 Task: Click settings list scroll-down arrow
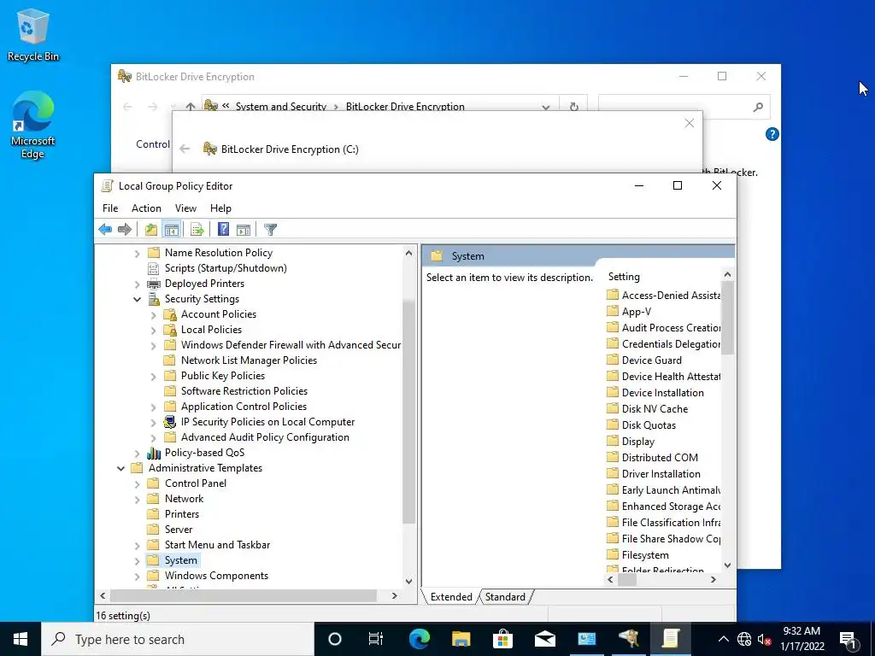click(x=727, y=565)
